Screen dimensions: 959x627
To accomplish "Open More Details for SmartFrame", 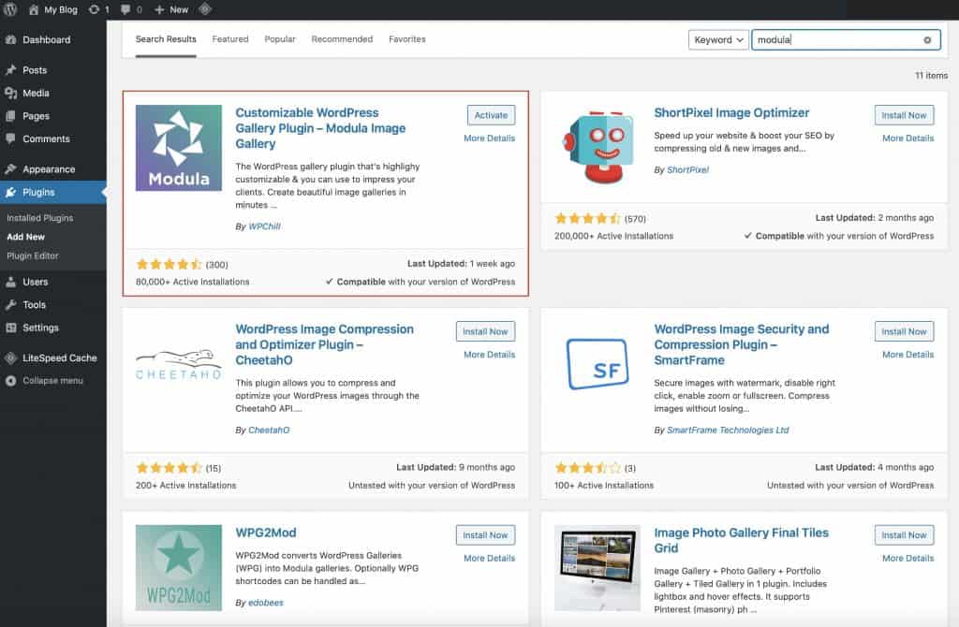I will pyautogui.click(x=907, y=355).
